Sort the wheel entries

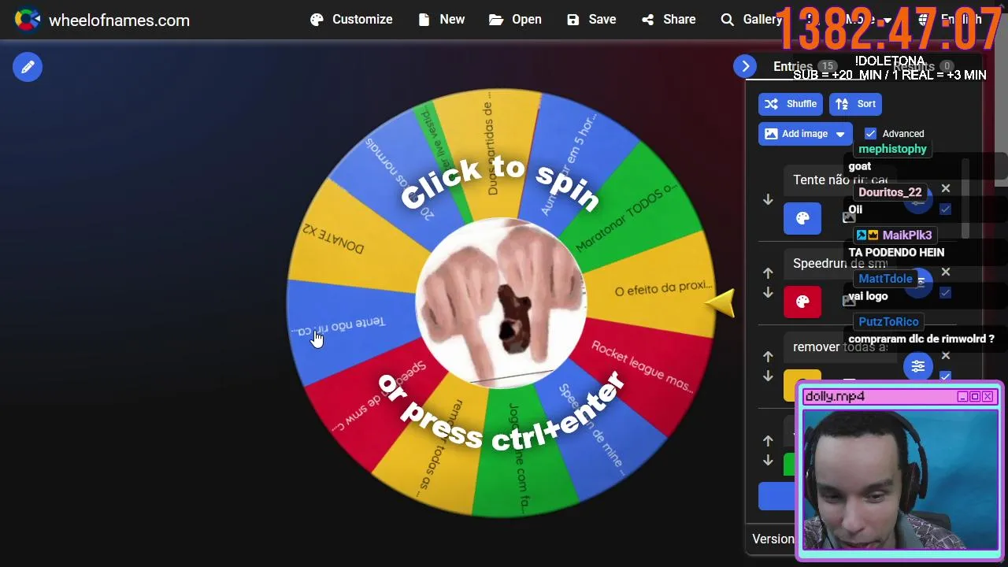point(855,104)
